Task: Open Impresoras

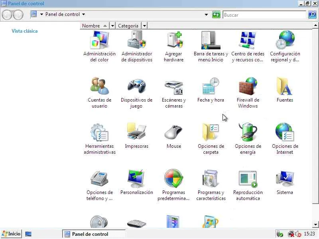Action: 136,136
